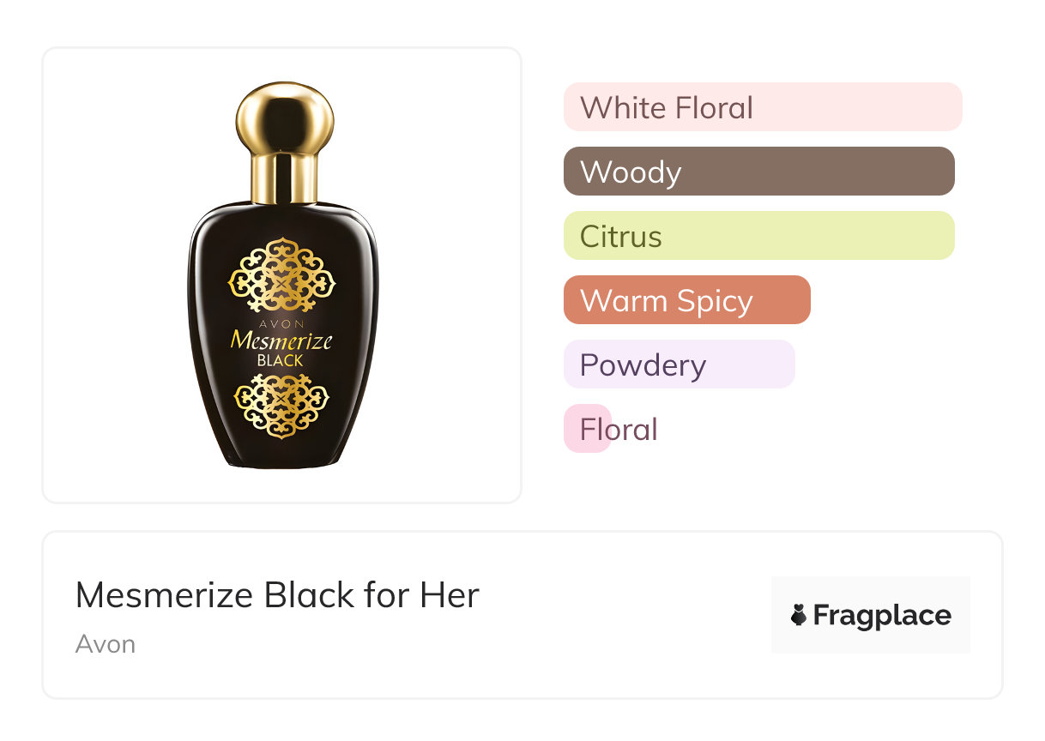Viewport: 1045px width, 741px height.
Task: Click the Avon brand name below title
Action: coord(106,644)
